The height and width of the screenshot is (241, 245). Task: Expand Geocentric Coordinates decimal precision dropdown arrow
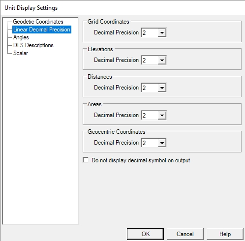[162, 143]
